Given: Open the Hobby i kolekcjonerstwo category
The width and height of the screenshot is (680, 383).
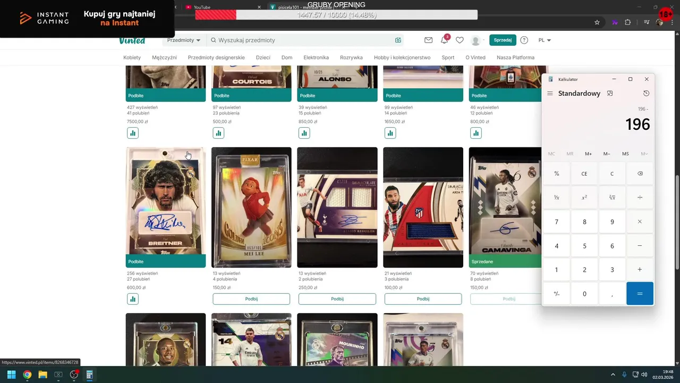Looking at the screenshot, I should pyautogui.click(x=402, y=57).
